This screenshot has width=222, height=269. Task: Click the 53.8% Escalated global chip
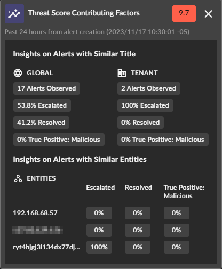point(42,105)
